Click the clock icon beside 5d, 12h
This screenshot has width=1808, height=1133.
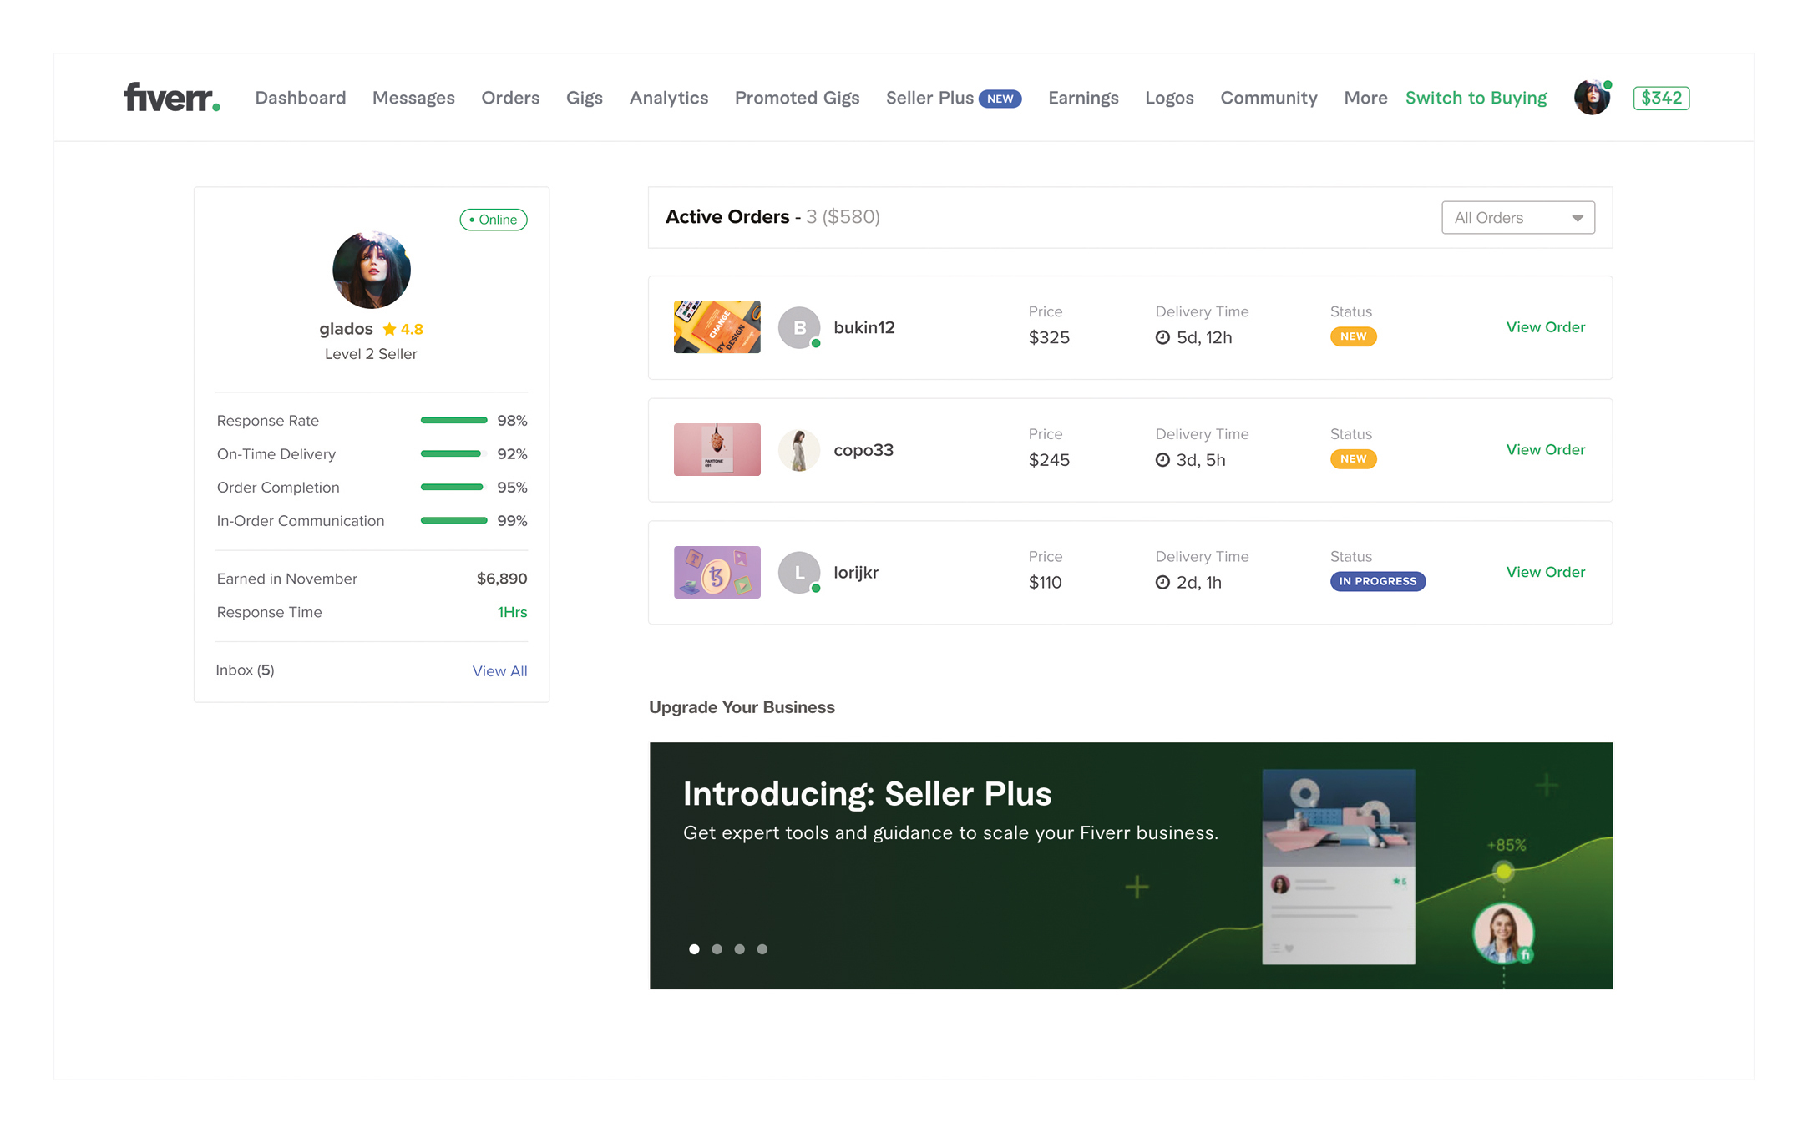tap(1162, 337)
